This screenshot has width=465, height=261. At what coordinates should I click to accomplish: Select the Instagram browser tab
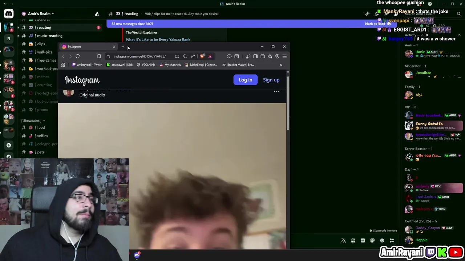pos(89,46)
